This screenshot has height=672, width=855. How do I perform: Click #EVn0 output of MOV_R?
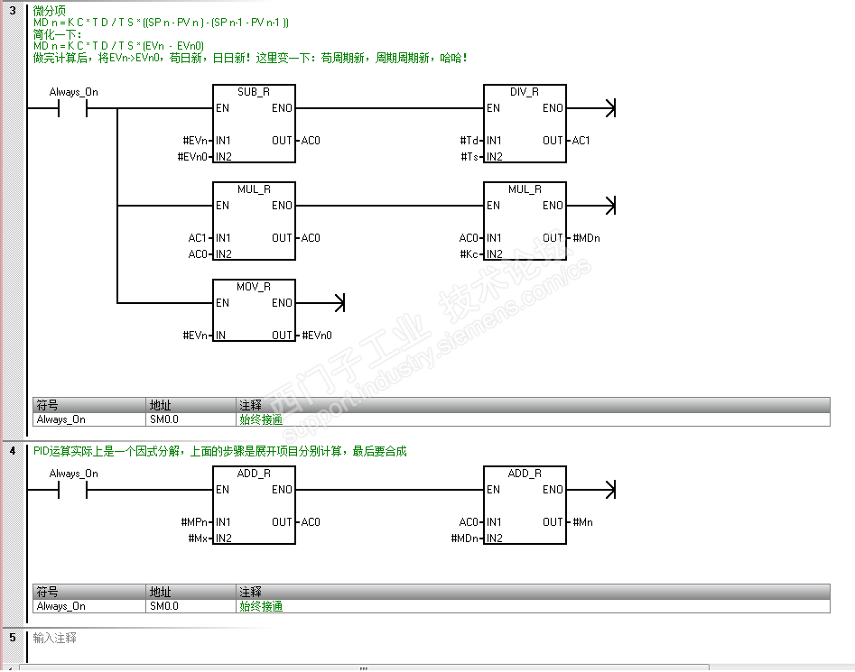pyautogui.click(x=317, y=336)
